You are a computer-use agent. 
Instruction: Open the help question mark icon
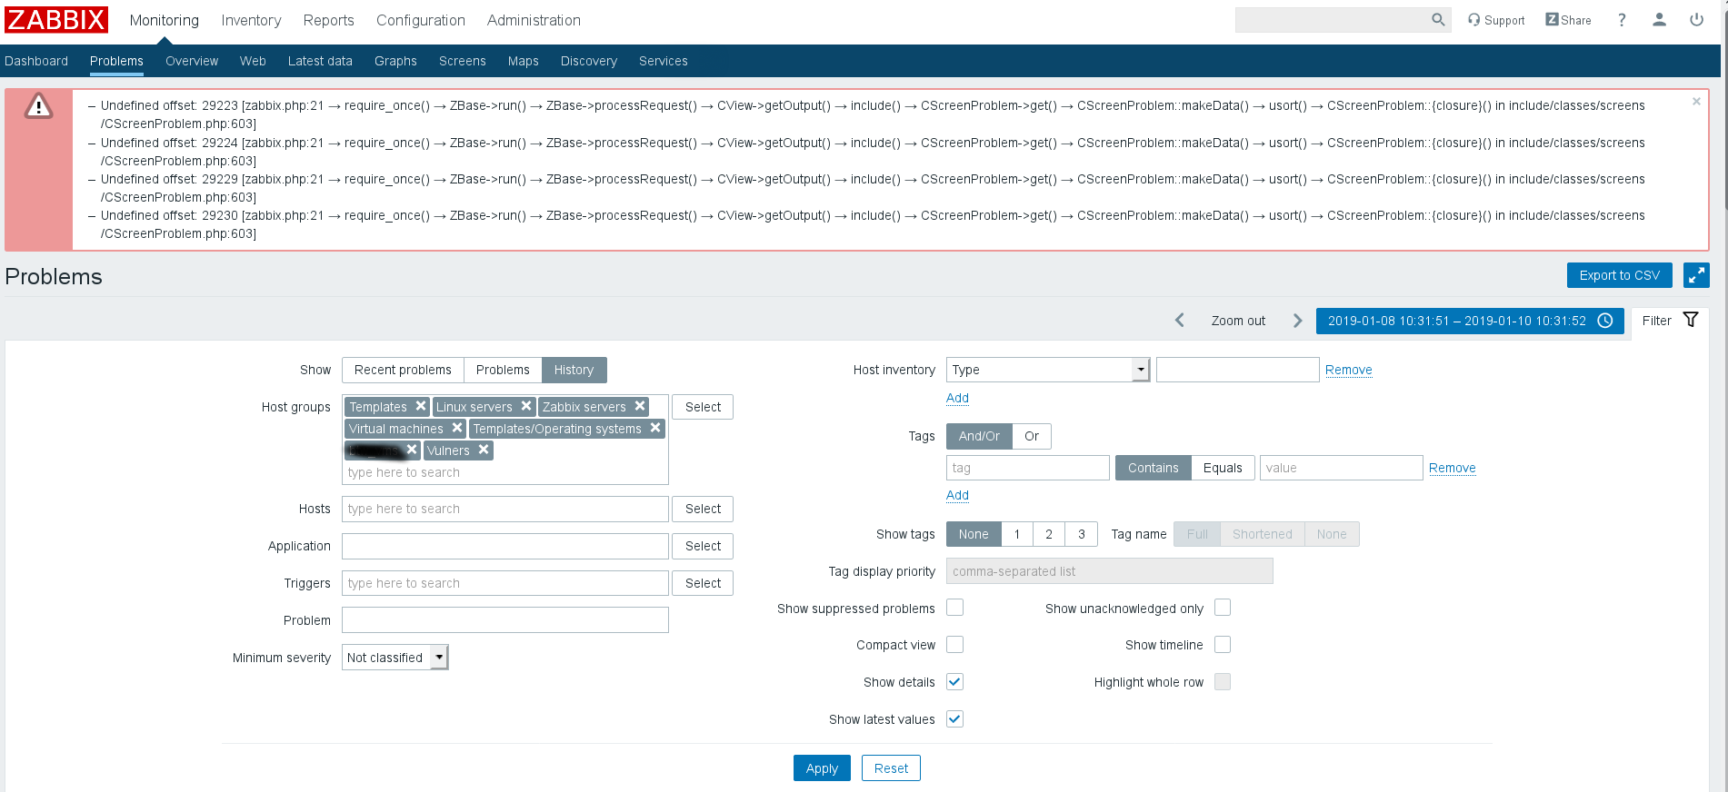[x=1622, y=20]
